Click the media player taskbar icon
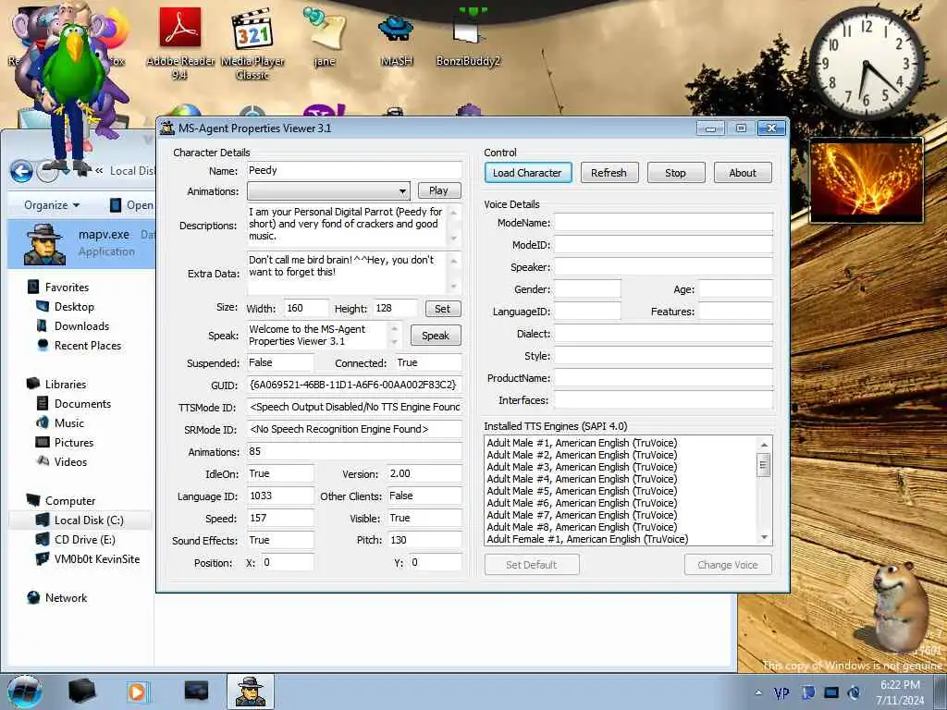Image resolution: width=947 pixels, height=710 pixels. pos(138,692)
